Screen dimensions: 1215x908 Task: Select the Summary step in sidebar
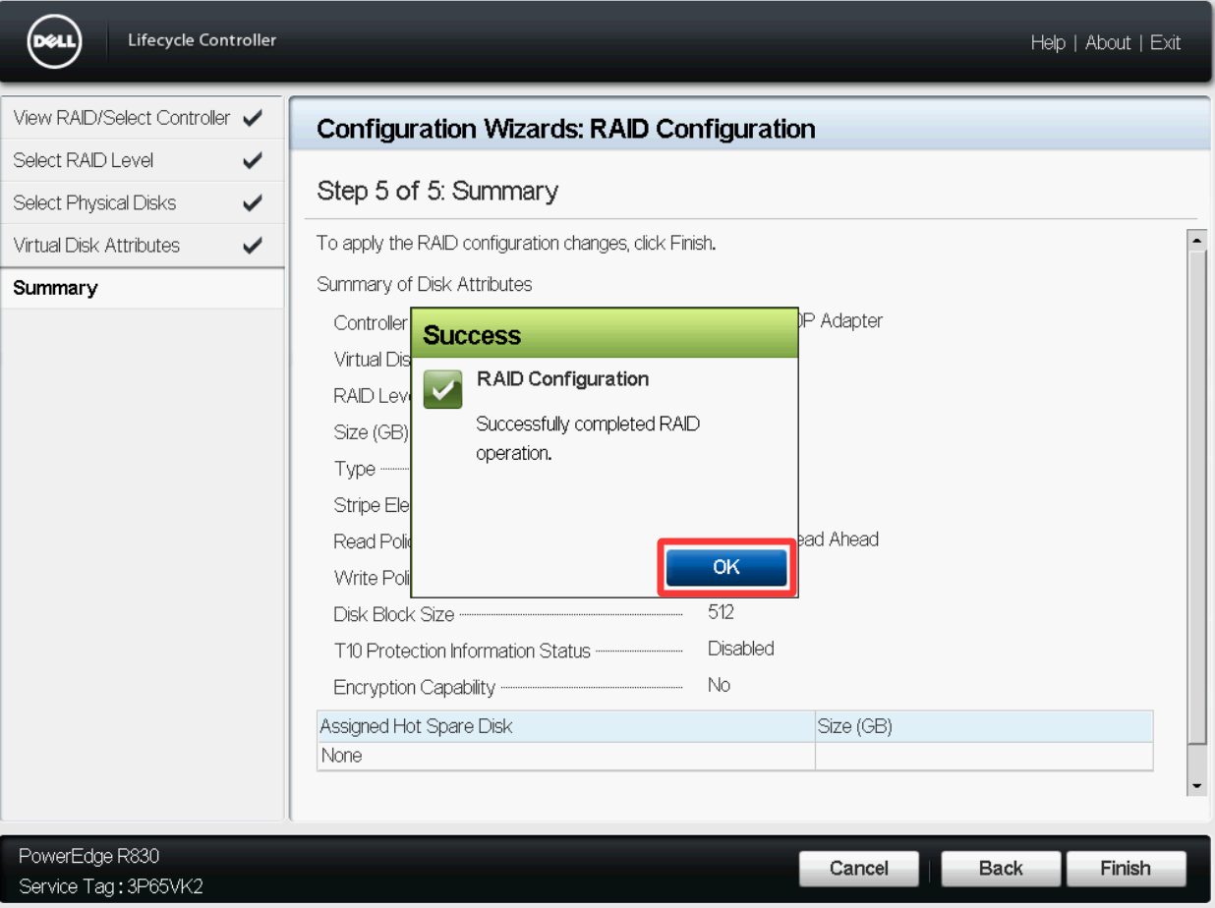tap(56, 288)
